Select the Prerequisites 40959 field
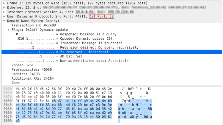223x125 pixels. coord(32,69)
